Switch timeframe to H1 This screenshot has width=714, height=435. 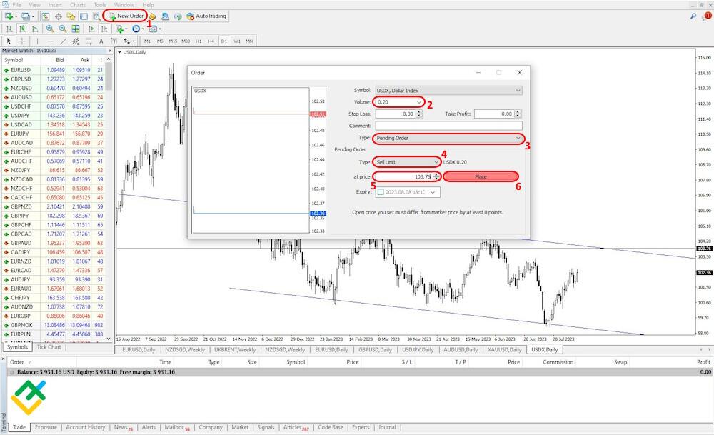pos(198,41)
